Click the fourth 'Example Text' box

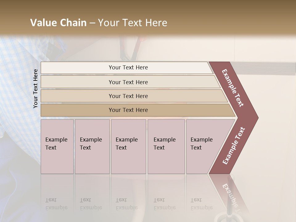click(166, 146)
